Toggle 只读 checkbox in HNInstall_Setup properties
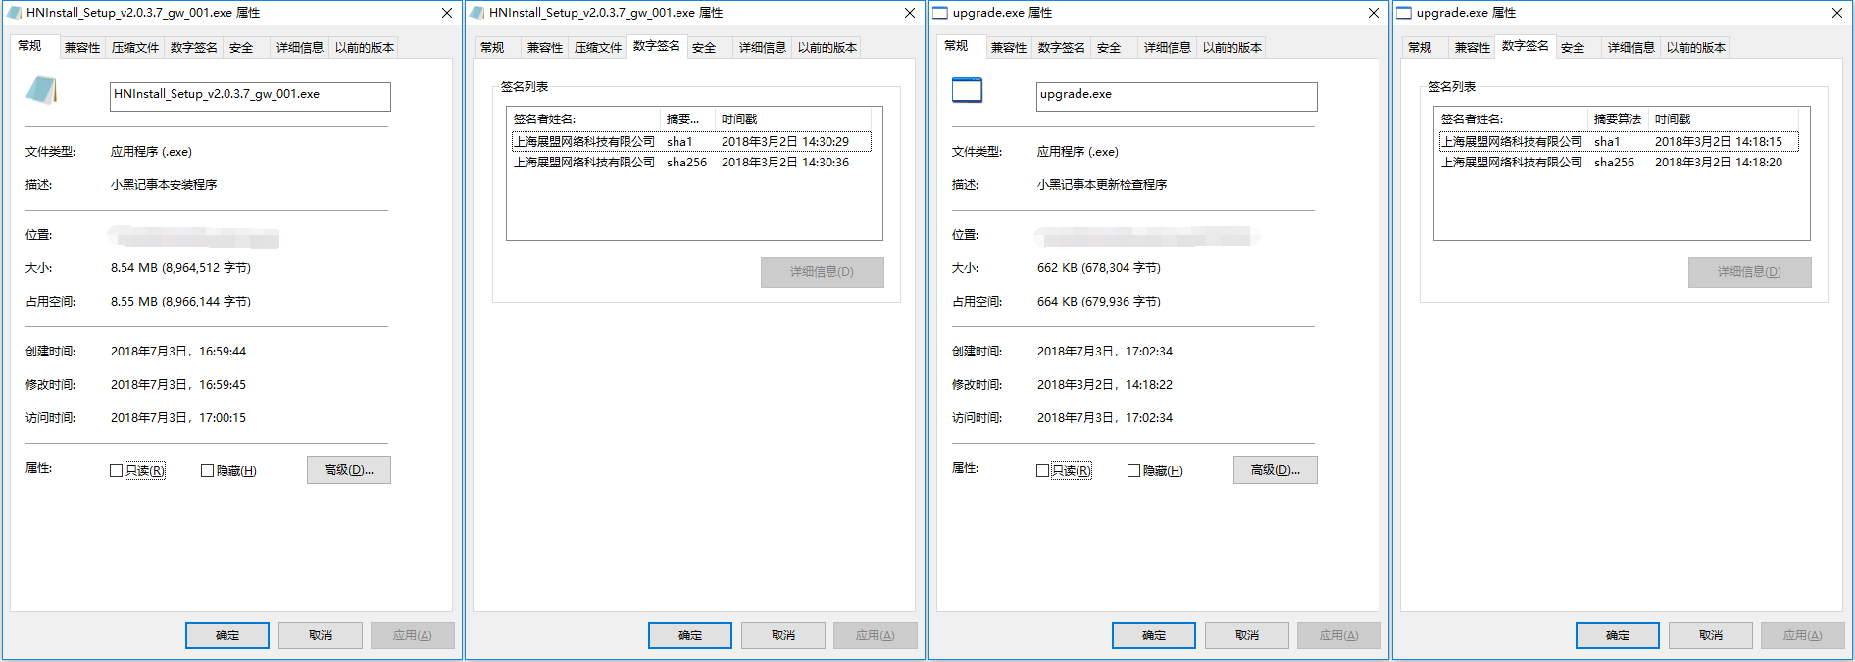 (117, 471)
